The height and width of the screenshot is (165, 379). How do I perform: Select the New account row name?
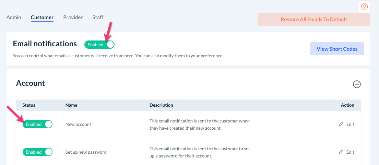click(78, 125)
